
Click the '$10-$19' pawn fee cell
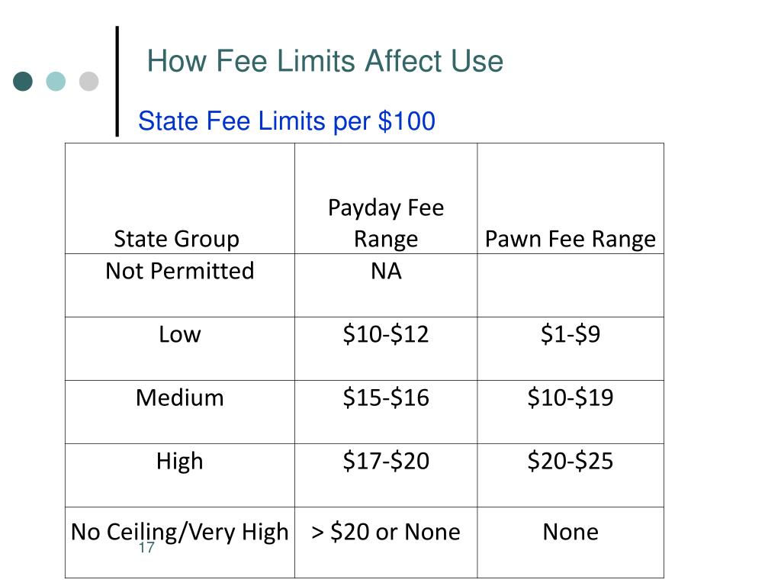[570, 411]
